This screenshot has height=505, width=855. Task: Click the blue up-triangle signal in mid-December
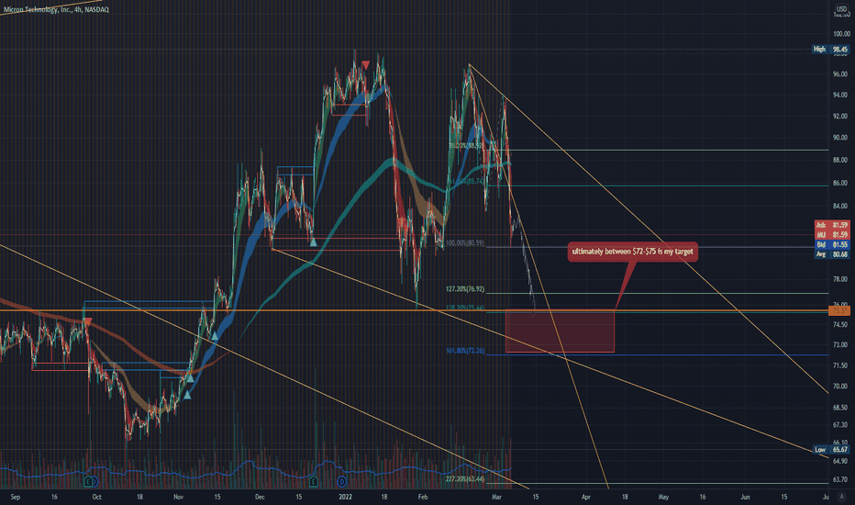click(314, 241)
